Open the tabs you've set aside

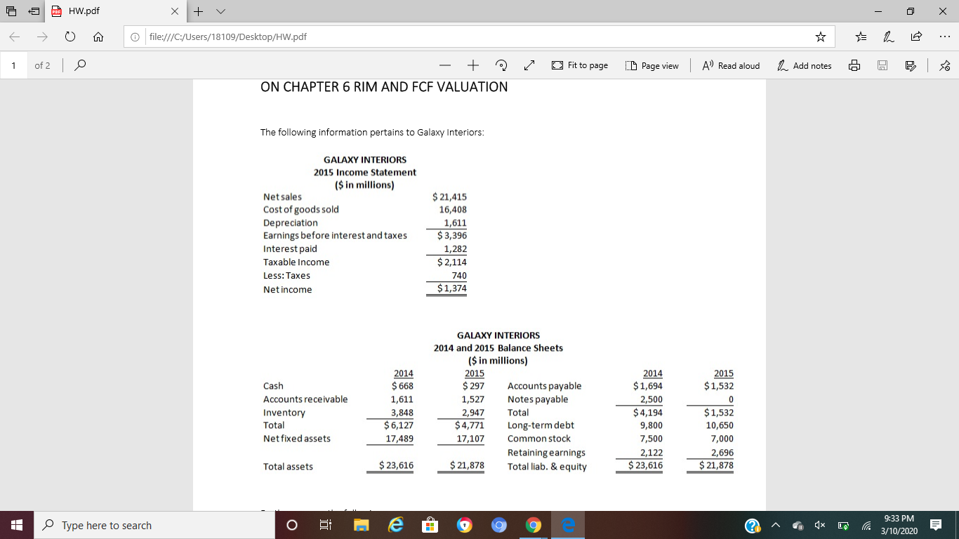point(12,11)
